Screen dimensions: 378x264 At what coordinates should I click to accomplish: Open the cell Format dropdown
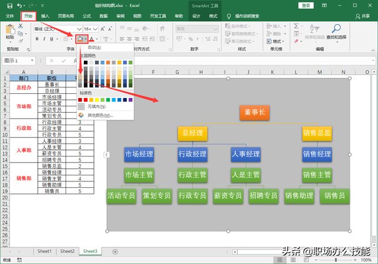coord(275,41)
